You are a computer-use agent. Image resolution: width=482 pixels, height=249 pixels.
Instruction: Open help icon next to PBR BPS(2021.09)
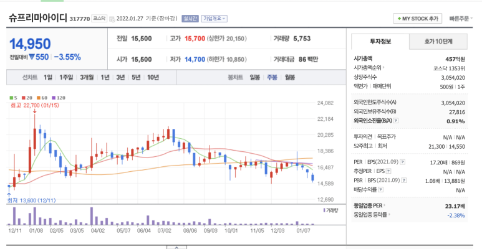[403, 181]
